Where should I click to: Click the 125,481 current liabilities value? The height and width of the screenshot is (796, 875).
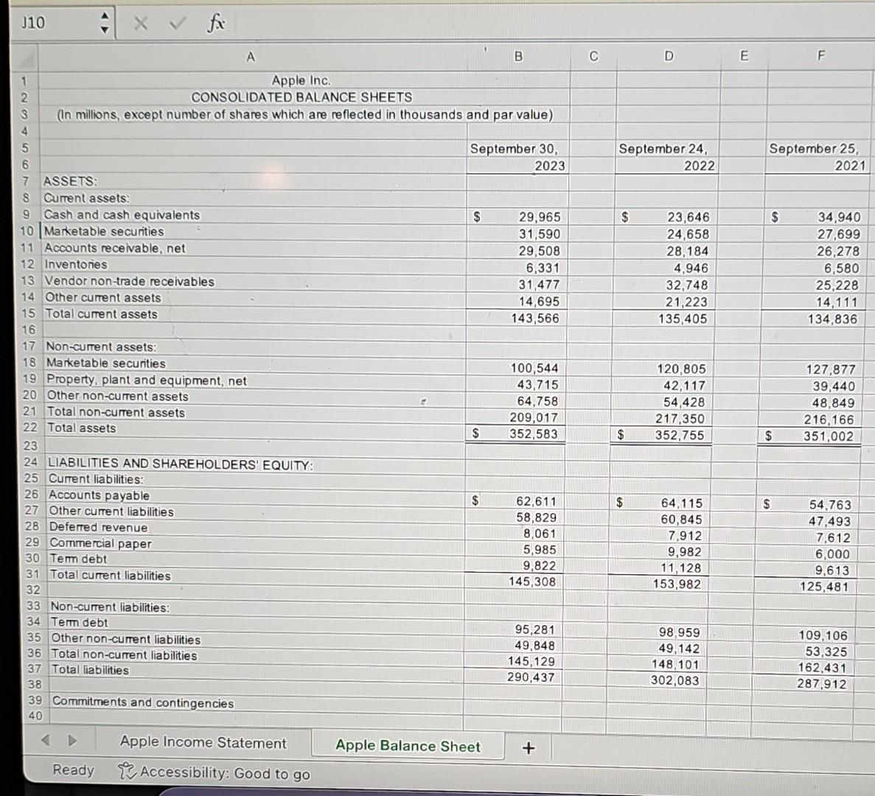point(823,587)
